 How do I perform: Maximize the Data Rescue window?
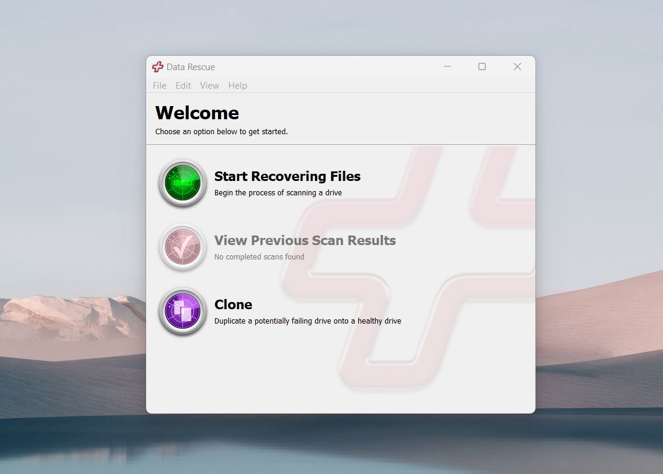[482, 67]
